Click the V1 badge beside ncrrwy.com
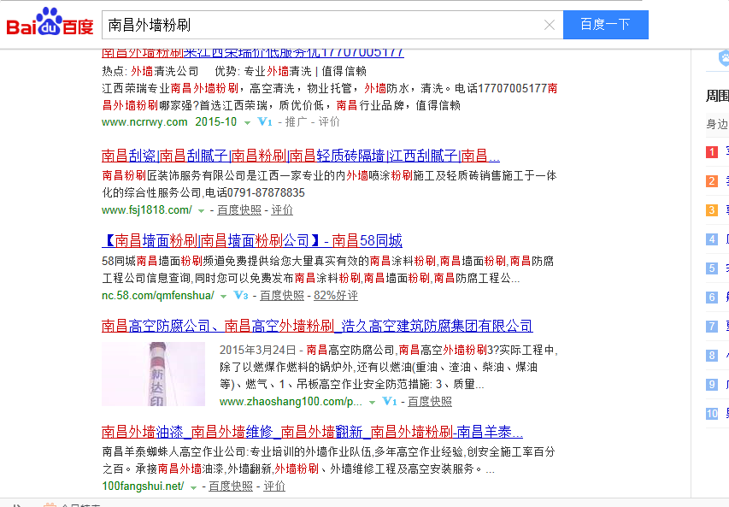This screenshot has width=729, height=507. pos(265,122)
